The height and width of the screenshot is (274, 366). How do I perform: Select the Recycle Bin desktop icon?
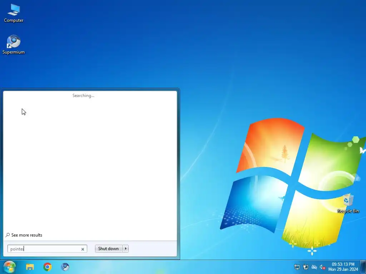coord(348,203)
